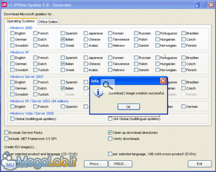Check Brazilian under Windows Server 2003
The image size is (216, 172).
pos(183,82)
